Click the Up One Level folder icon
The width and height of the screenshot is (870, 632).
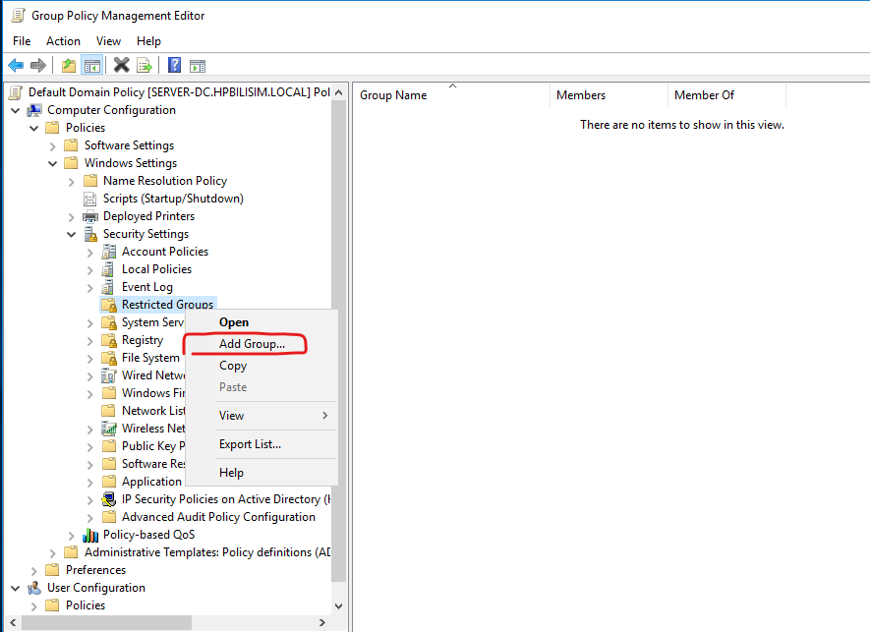(x=69, y=66)
